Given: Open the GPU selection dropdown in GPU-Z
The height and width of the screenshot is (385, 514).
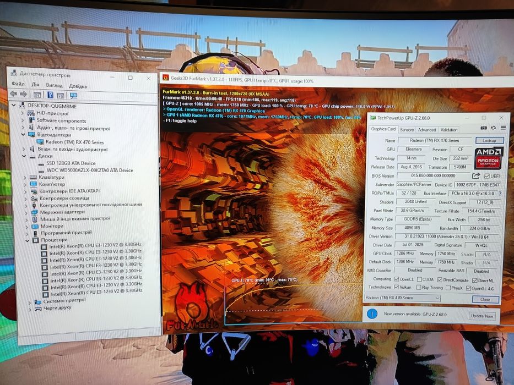Looking at the screenshot, I should [402, 298].
